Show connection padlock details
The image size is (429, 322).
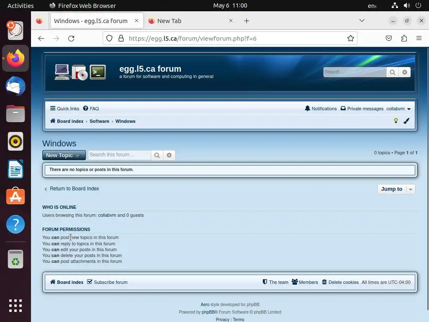coord(121,38)
